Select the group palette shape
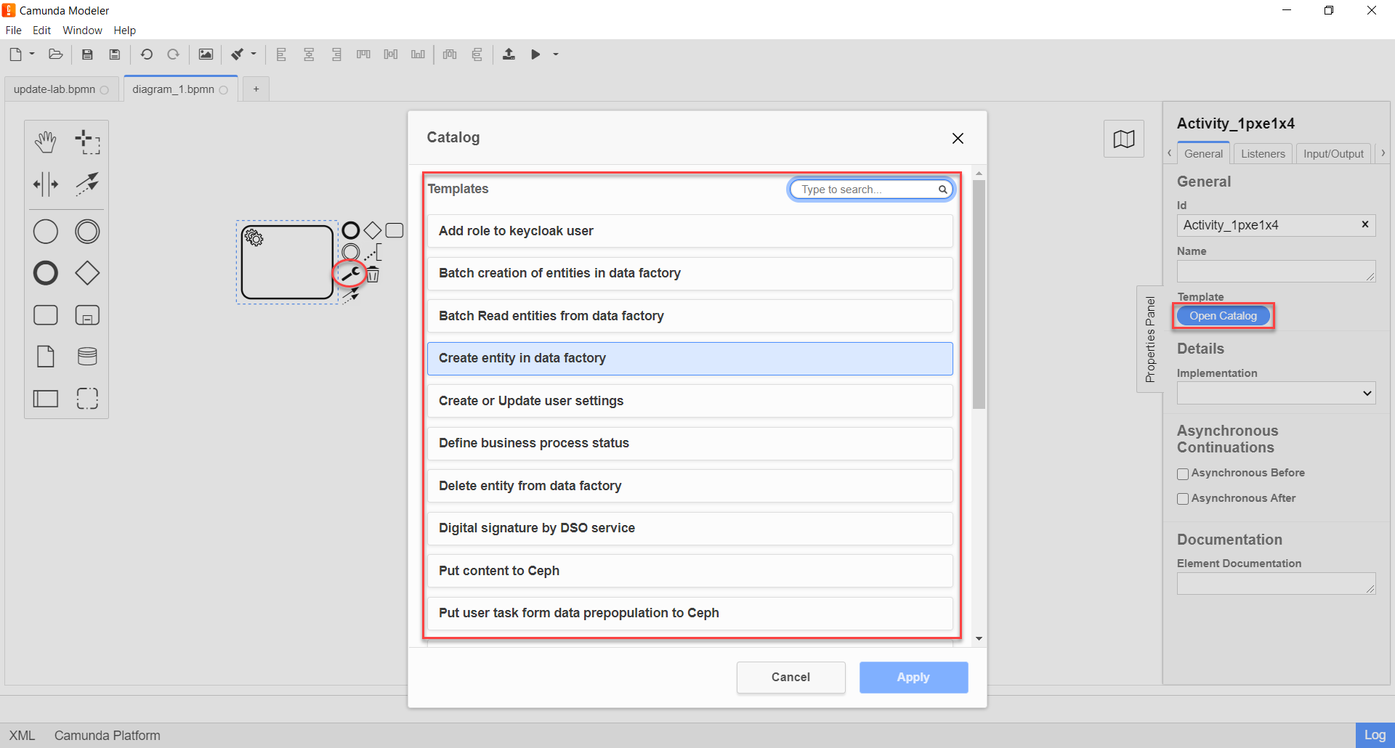The height and width of the screenshot is (748, 1395). tap(87, 398)
